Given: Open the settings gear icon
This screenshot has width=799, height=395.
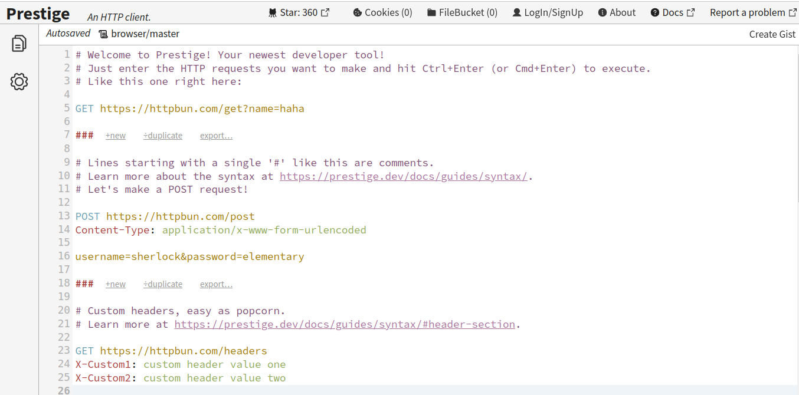Looking at the screenshot, I should tap(19, 81).
